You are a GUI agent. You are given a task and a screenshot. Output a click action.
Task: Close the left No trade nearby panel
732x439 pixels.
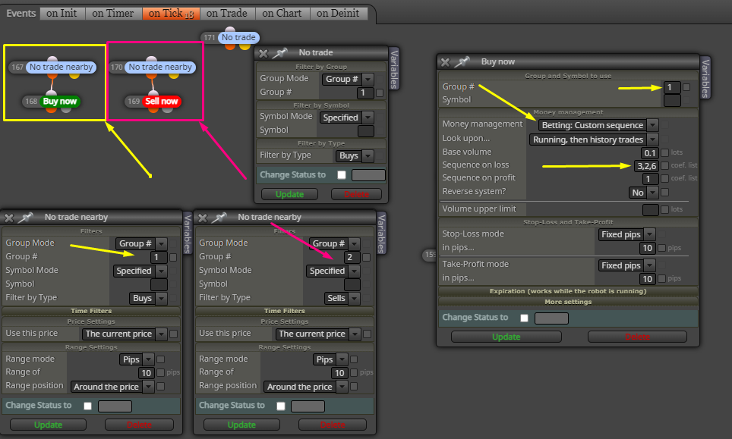tap(9, 218)
